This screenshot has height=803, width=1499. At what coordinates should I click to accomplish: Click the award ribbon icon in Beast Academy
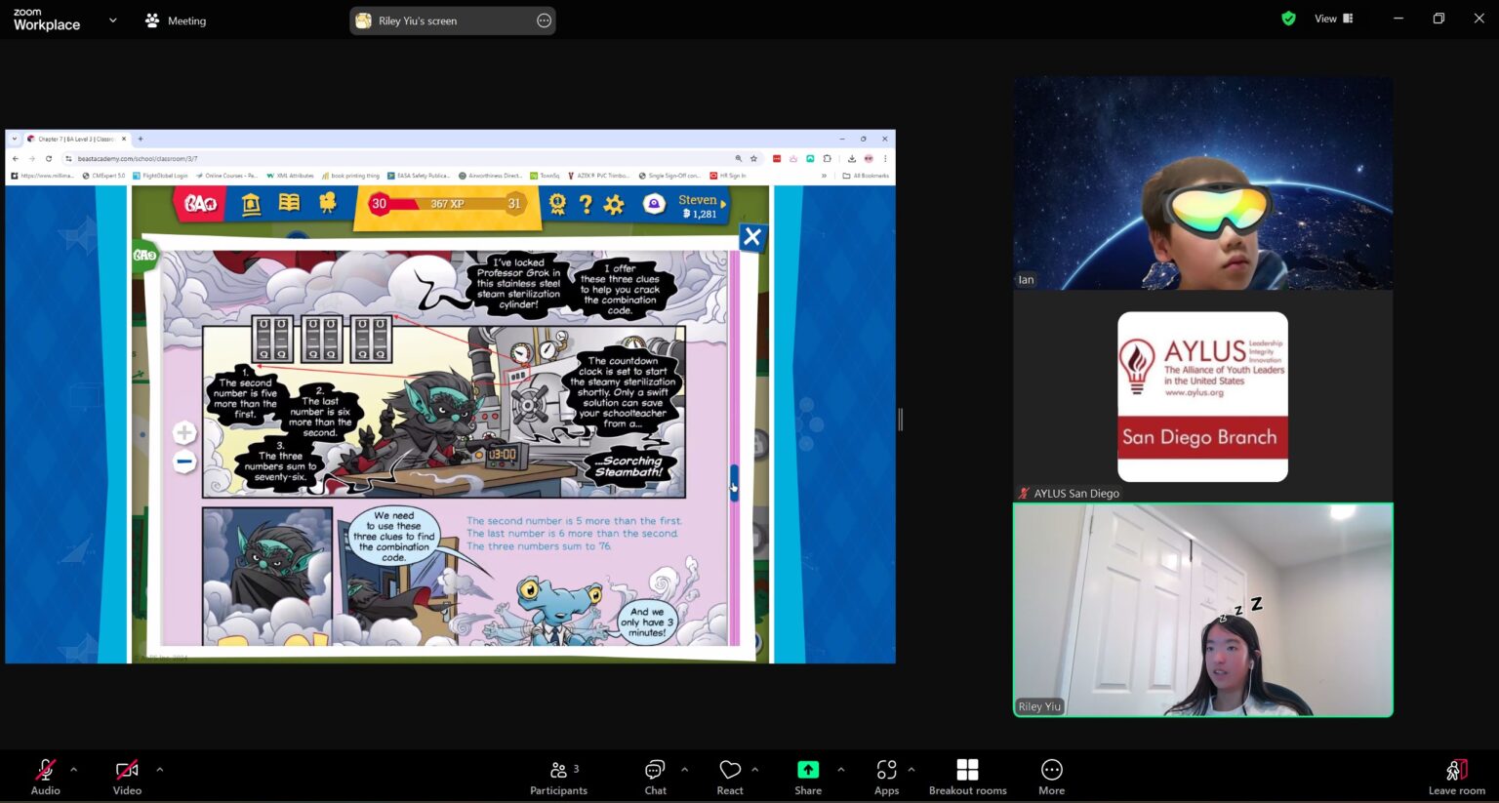(x=557, y=204)
